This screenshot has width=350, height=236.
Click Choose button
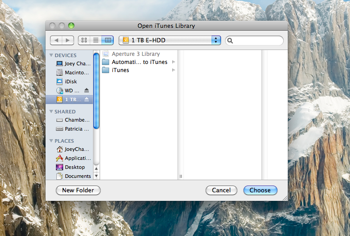click(260, 191)
